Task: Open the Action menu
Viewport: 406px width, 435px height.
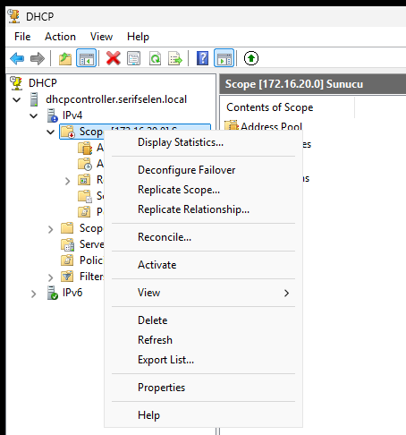Action: point(60,37)
